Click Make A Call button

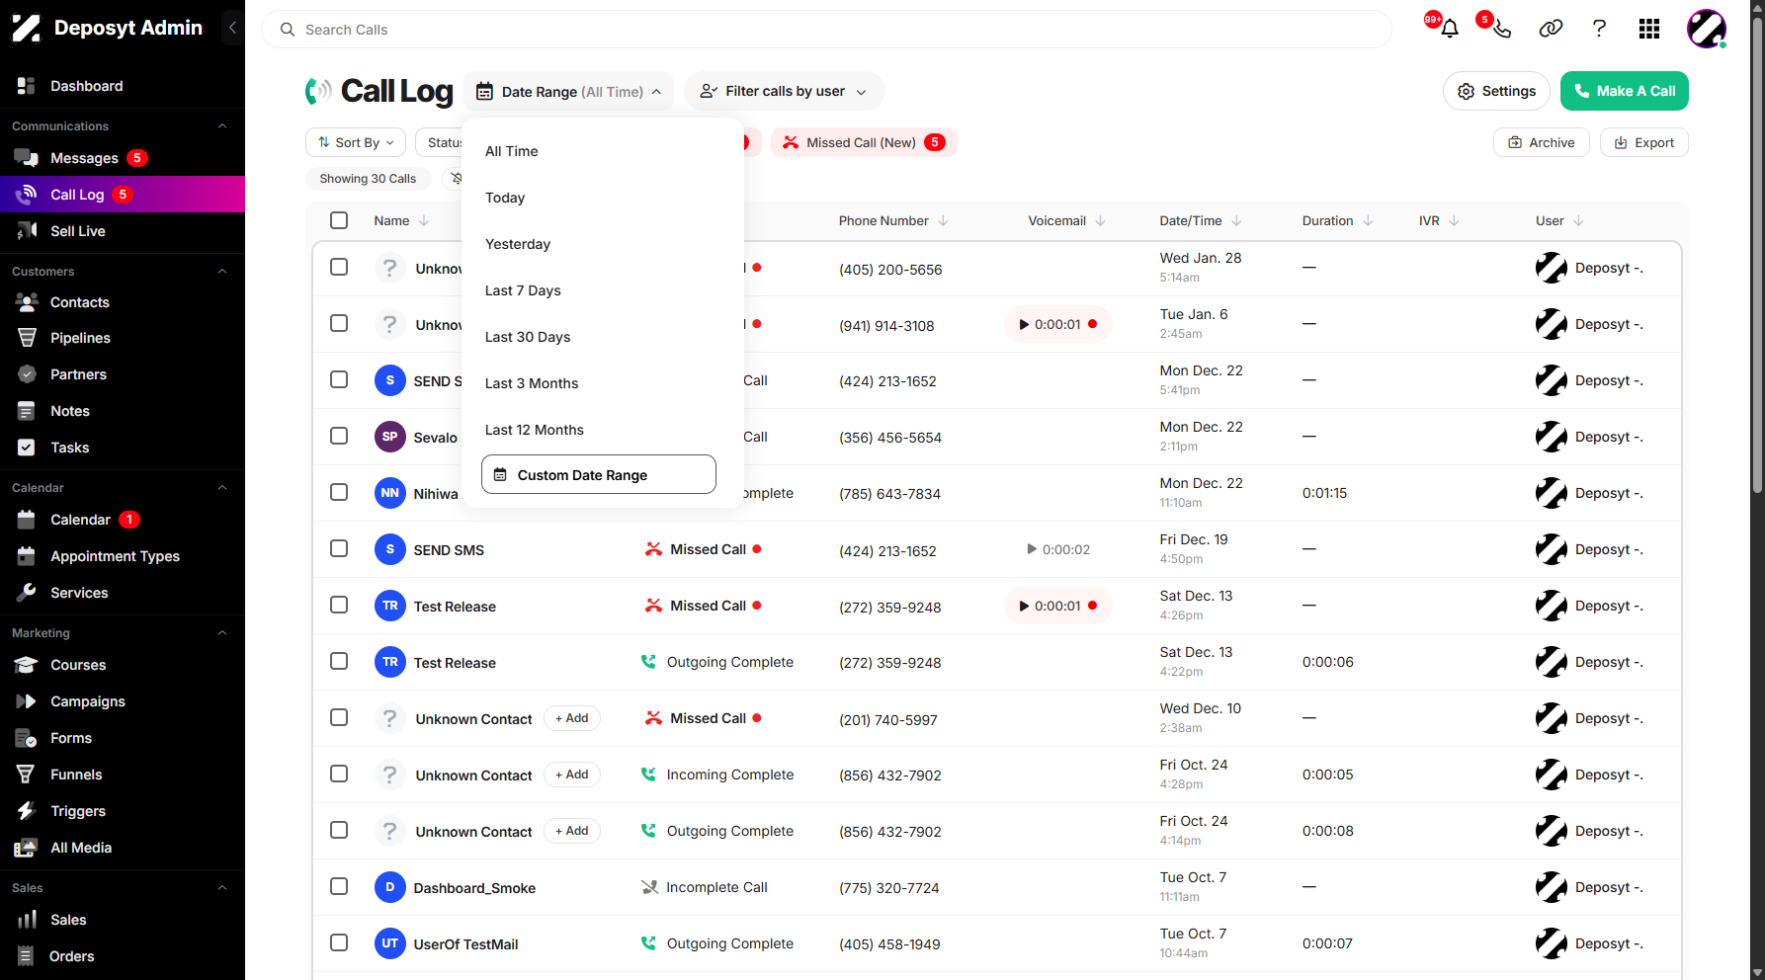point(1624,91)
